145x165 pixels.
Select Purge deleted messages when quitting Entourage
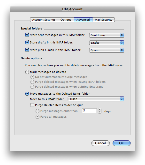tap(32, 87)
